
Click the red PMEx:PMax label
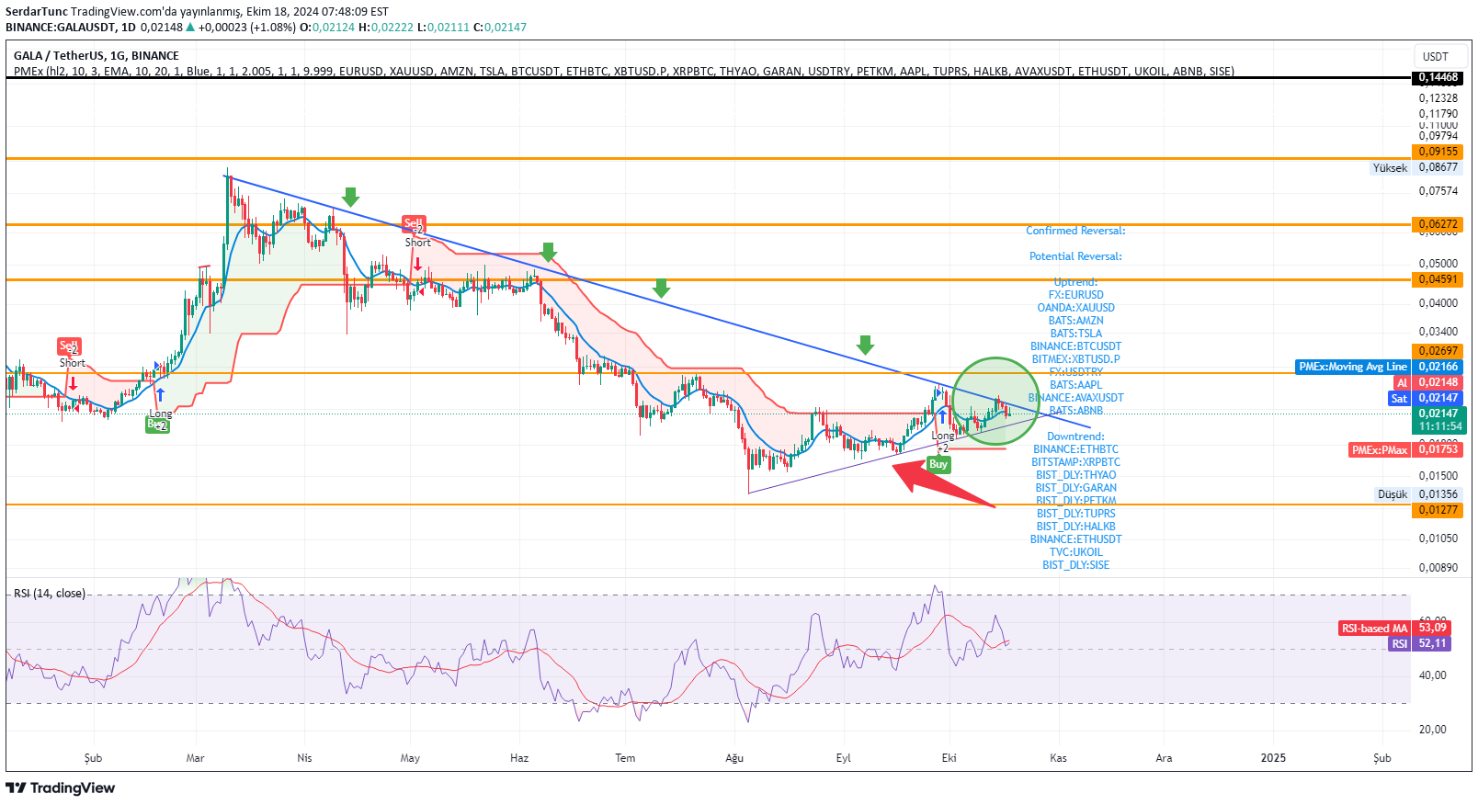(1379, 449)
